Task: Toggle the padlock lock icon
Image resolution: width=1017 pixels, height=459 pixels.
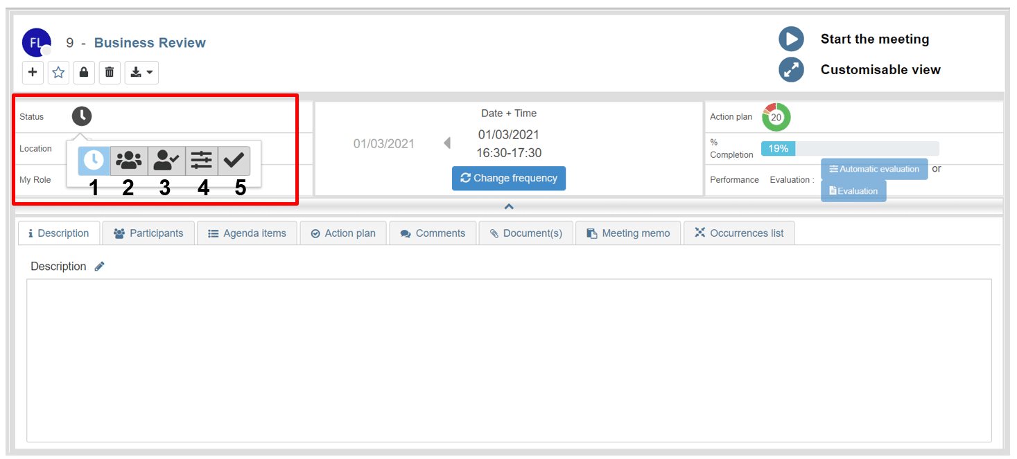Action: pyautogui.click(x=84, y=72)
